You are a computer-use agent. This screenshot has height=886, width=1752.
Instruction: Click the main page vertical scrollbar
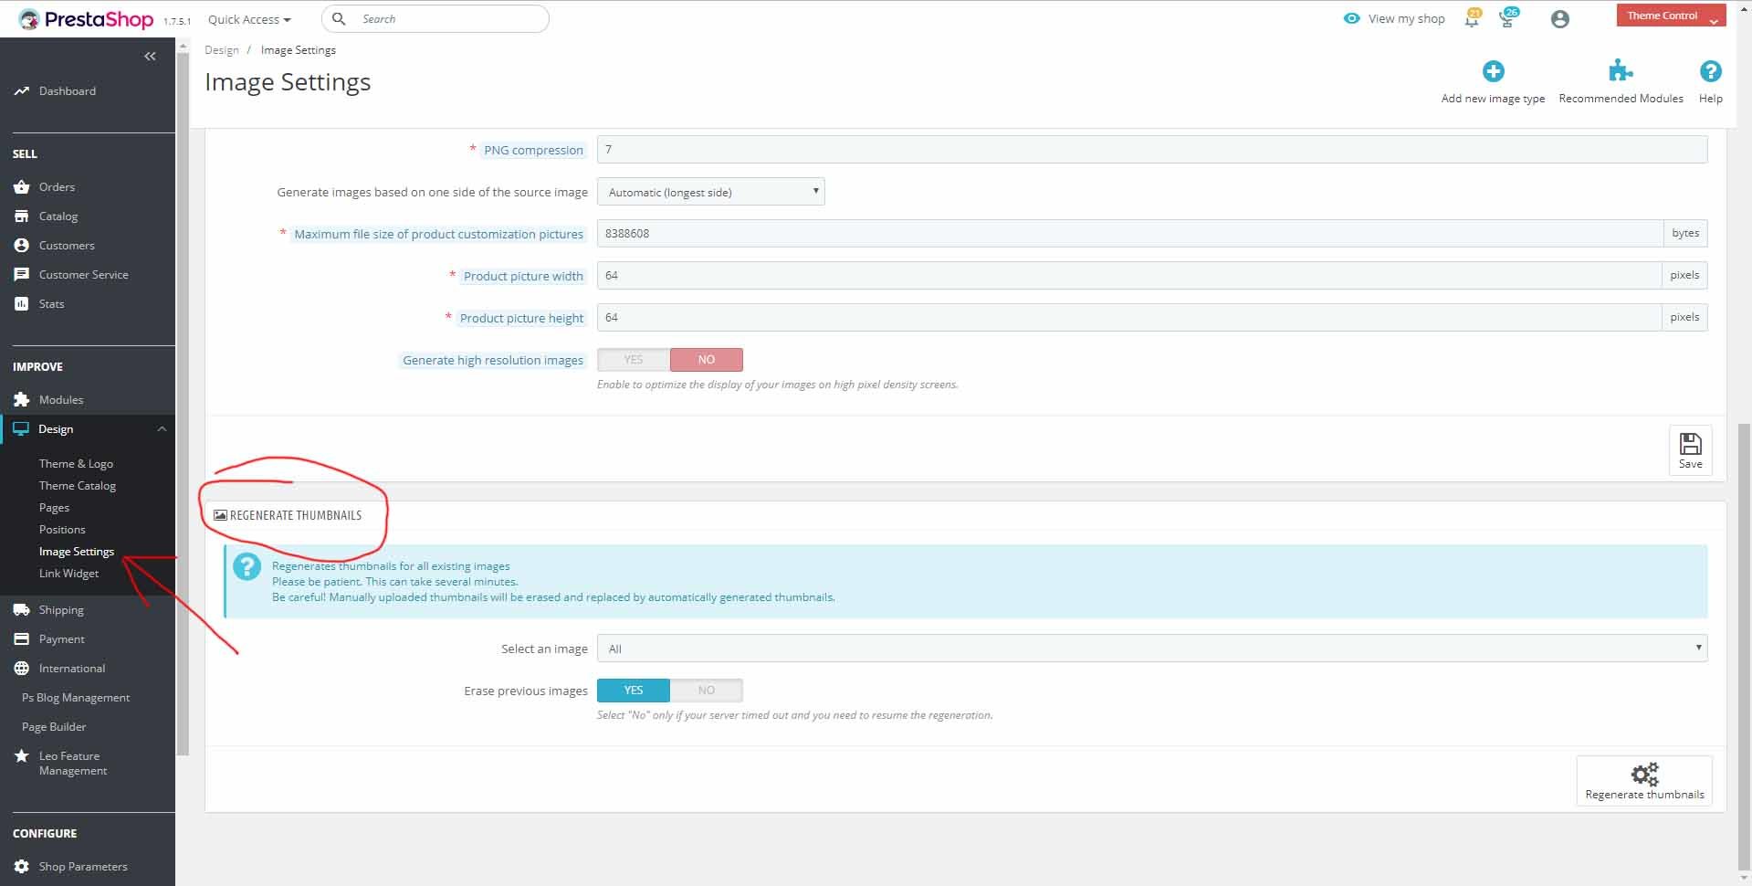(1744, 649)
